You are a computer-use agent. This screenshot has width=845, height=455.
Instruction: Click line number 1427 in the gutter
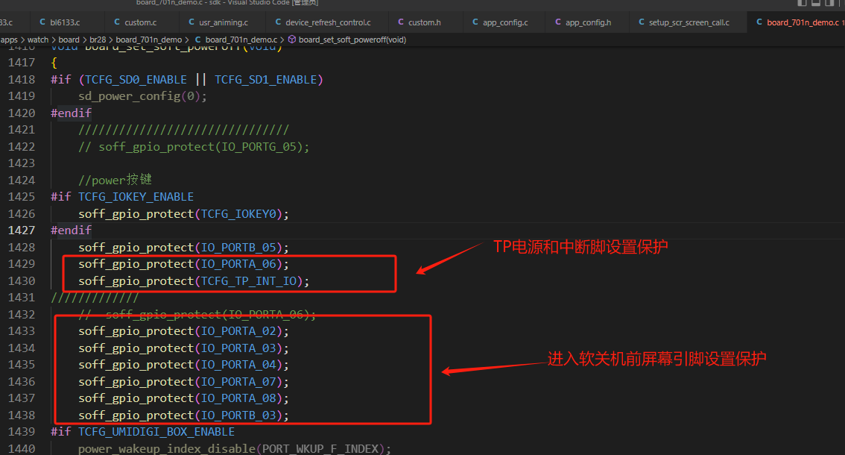(x=22, y=230)
